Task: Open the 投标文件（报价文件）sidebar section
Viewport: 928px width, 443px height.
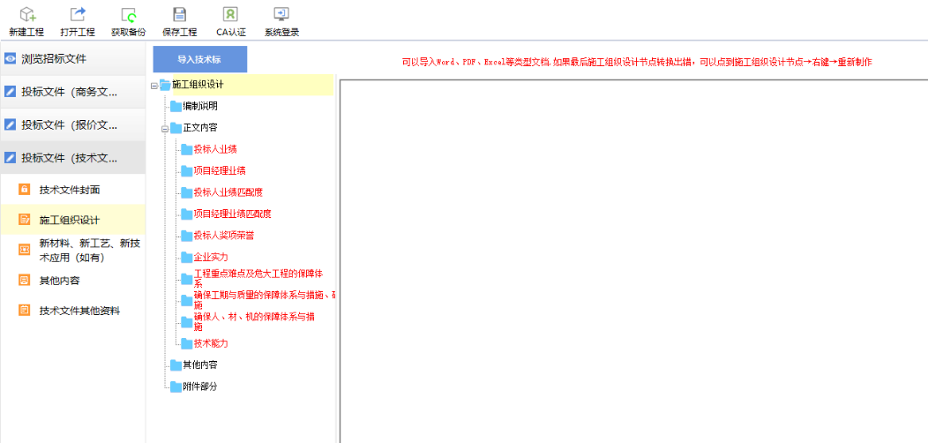Action: click(x=69, y=124)
